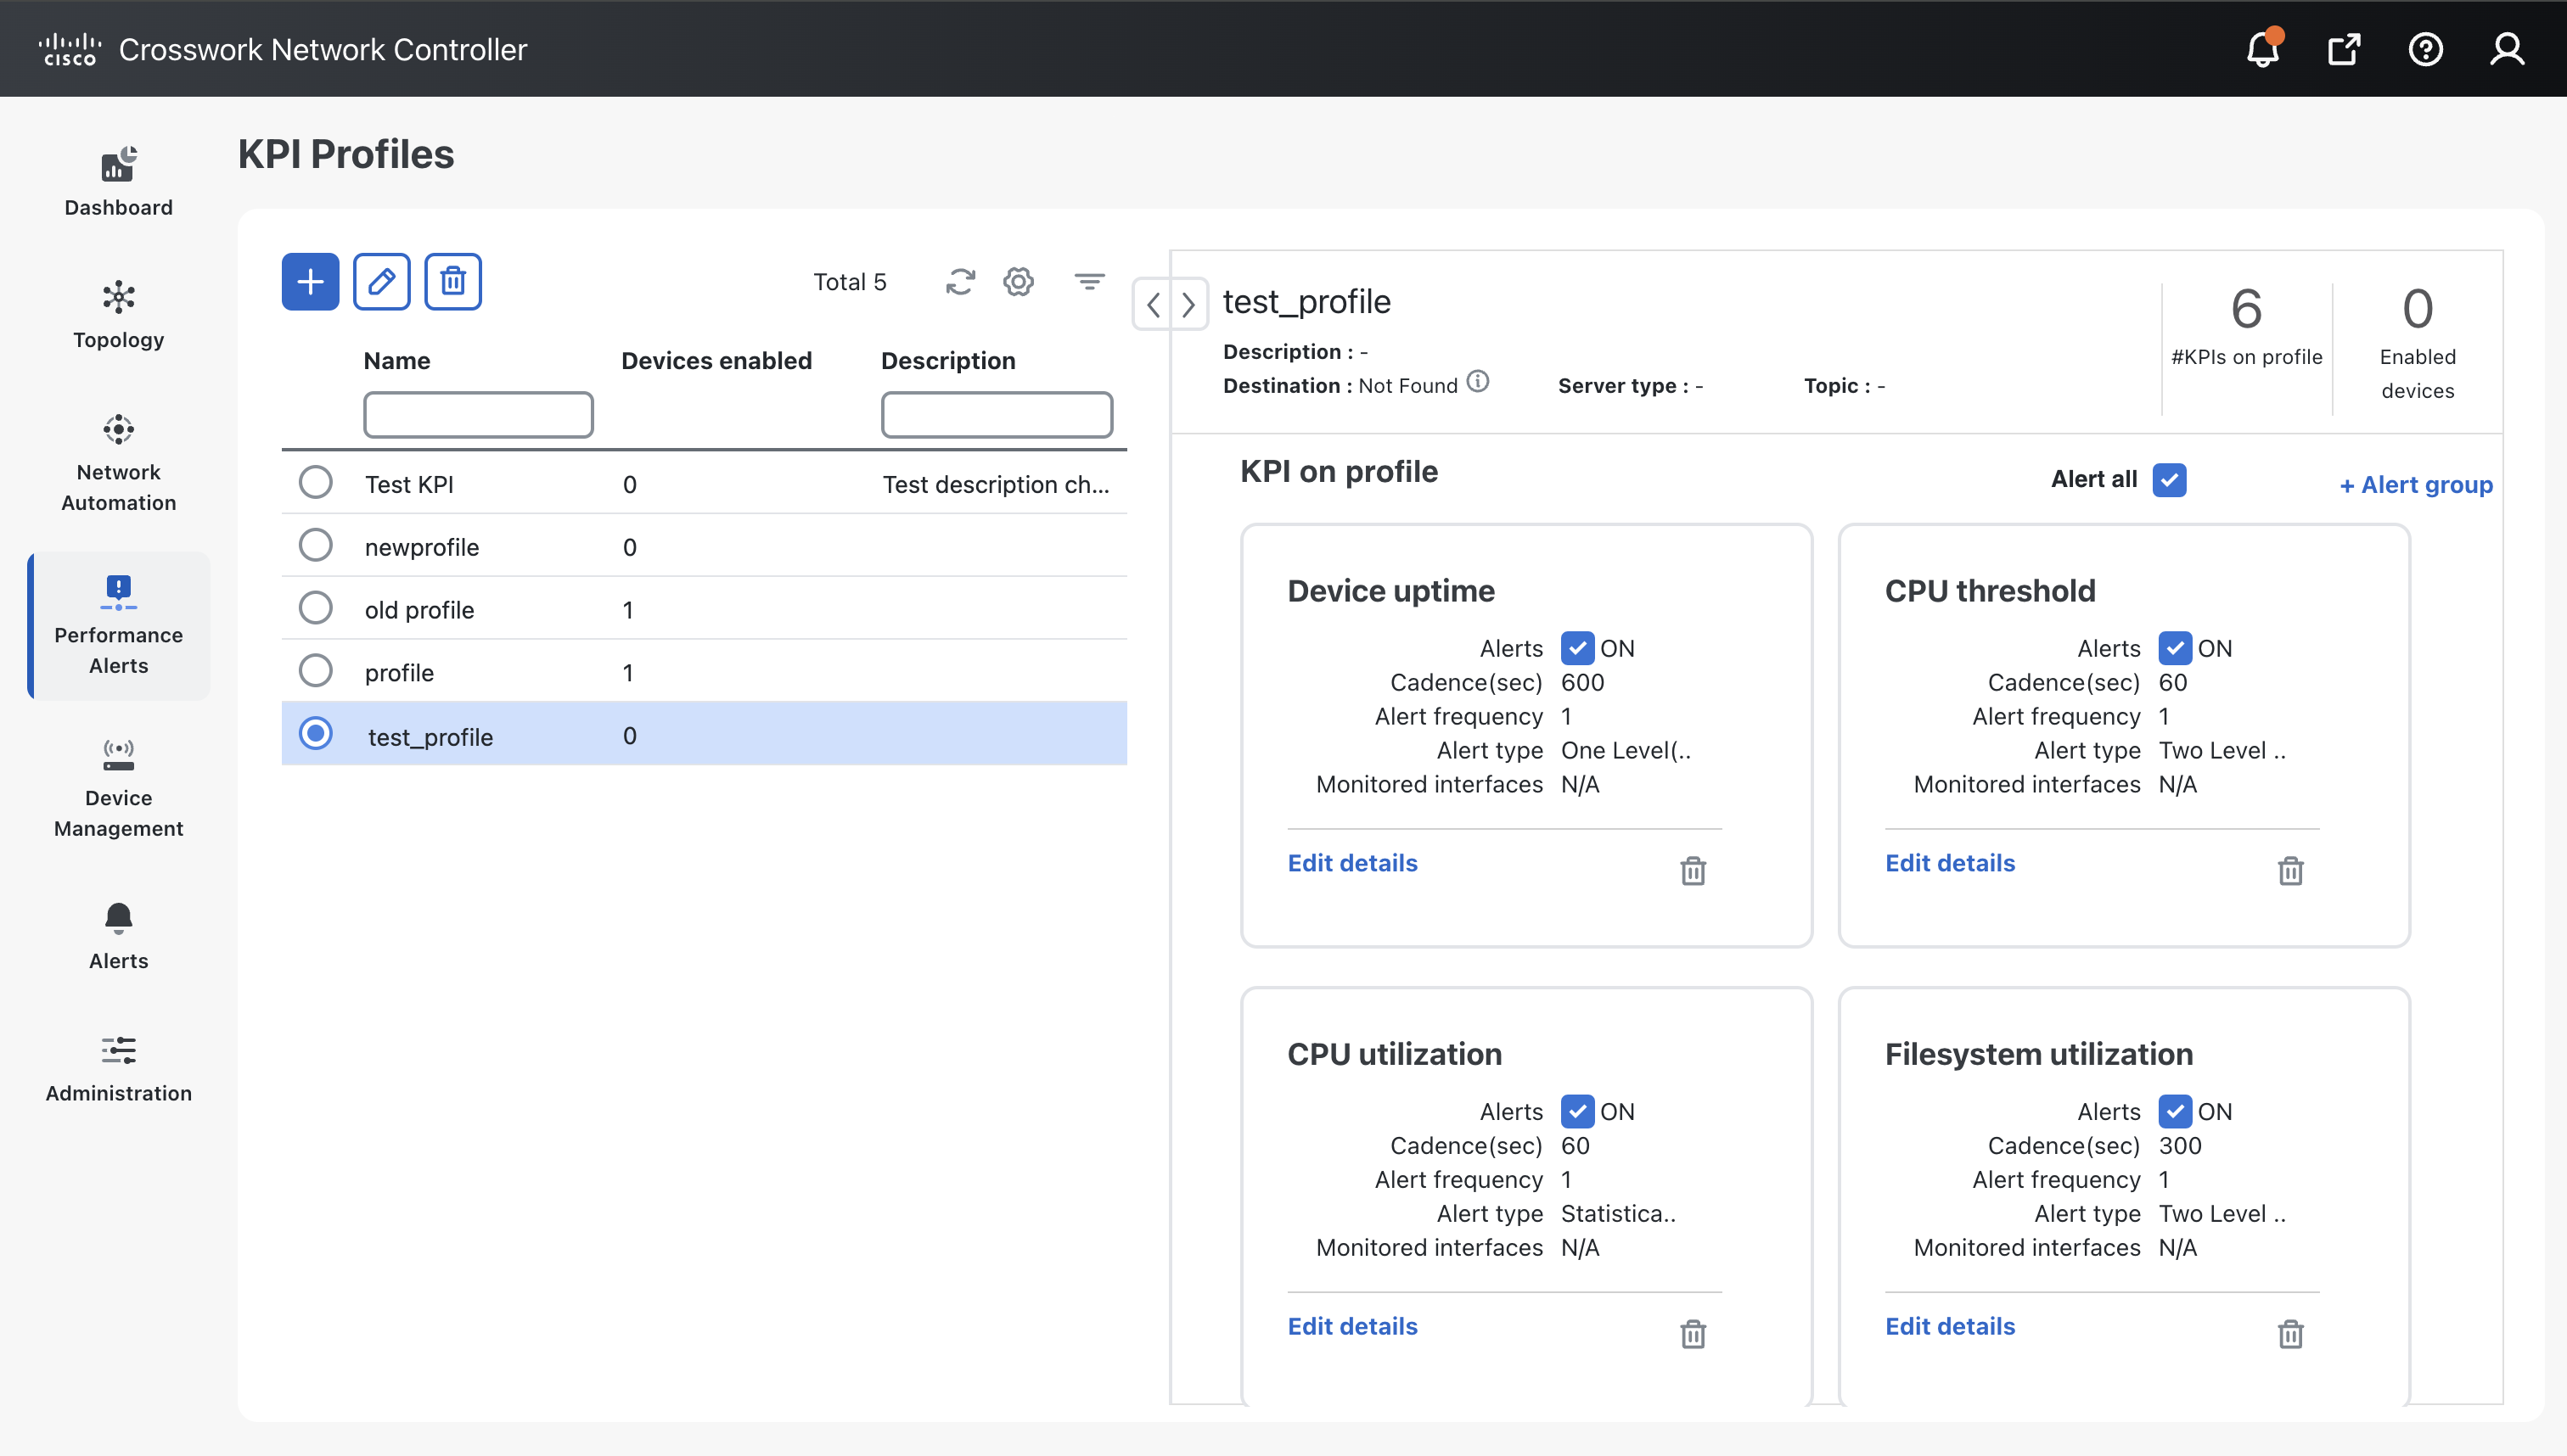
Task: Select the radio button for old profile
Action: tap(315, 607)
